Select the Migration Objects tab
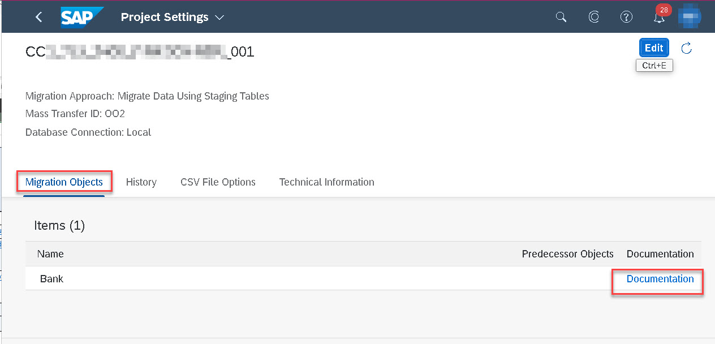 pos(64,182)
